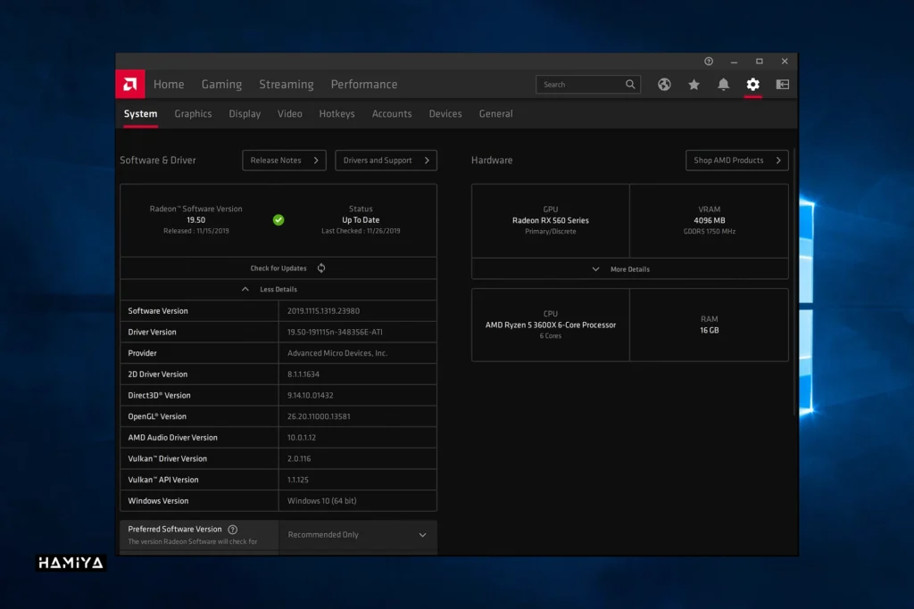Toggle the sidebar panel icon
Viewport: 914px width, 609px height.
[x=782, y=85]
